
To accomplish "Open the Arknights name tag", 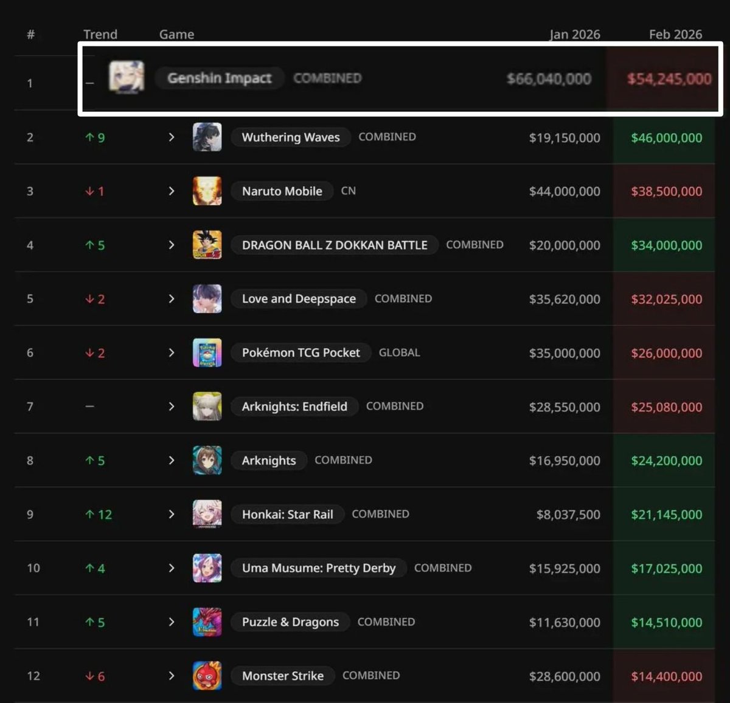I will [269, 461].
